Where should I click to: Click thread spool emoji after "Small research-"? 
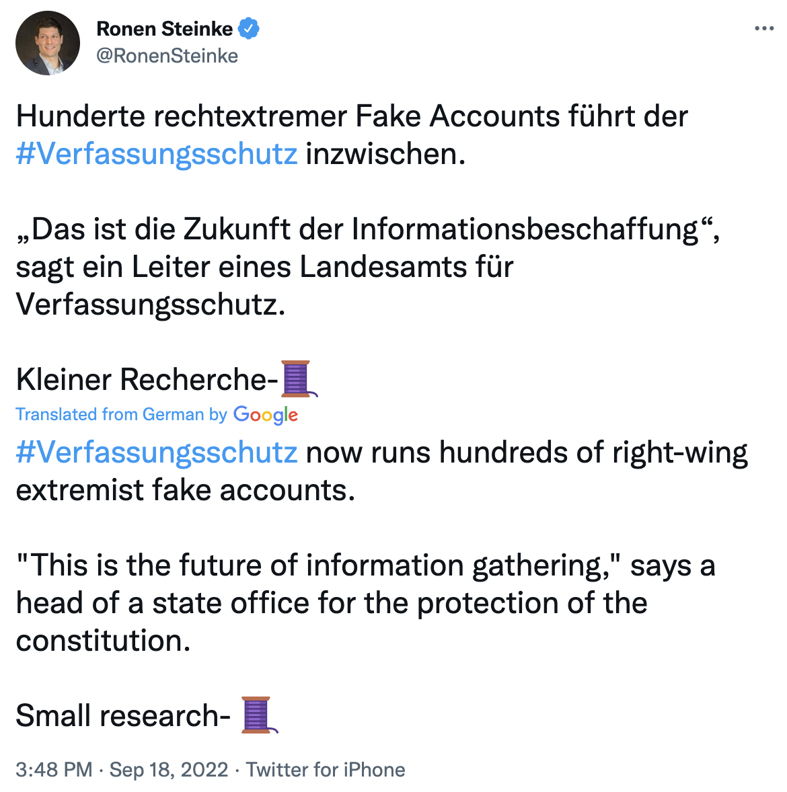tap(259, 715)
